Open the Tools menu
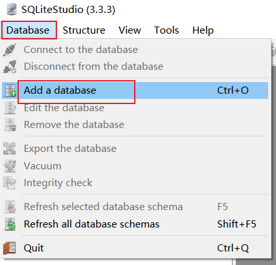Screen dimensions: 276x265 click(167, 30)
